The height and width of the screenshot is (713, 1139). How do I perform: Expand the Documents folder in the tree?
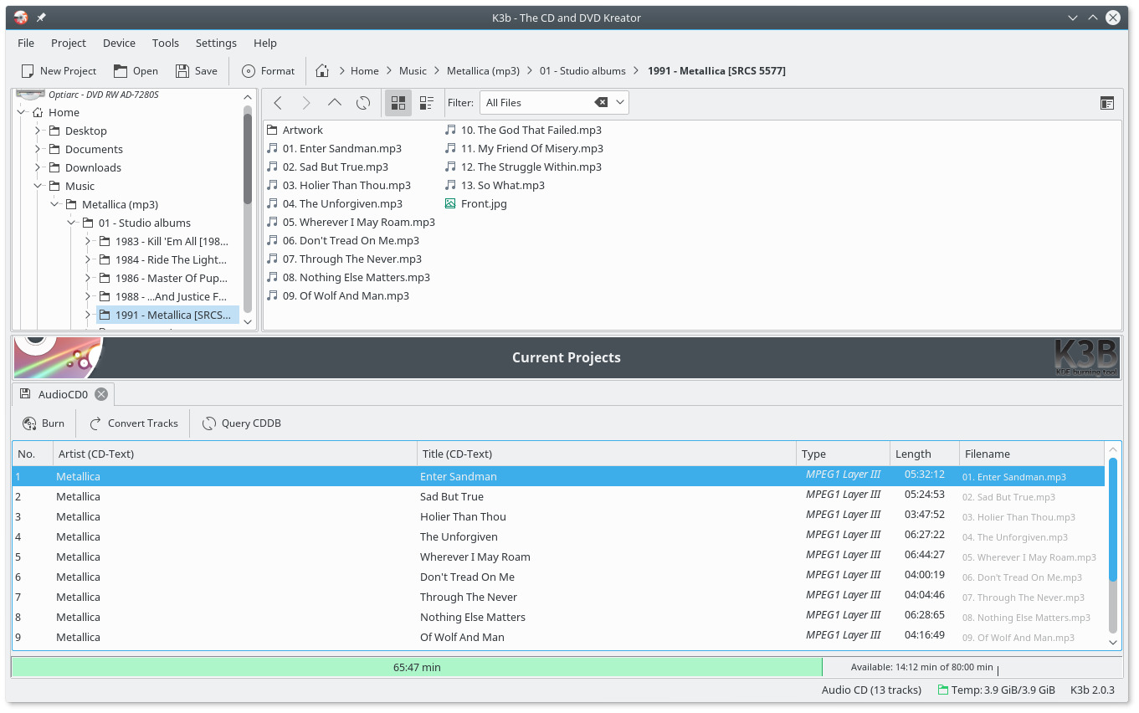coord(38,149)
